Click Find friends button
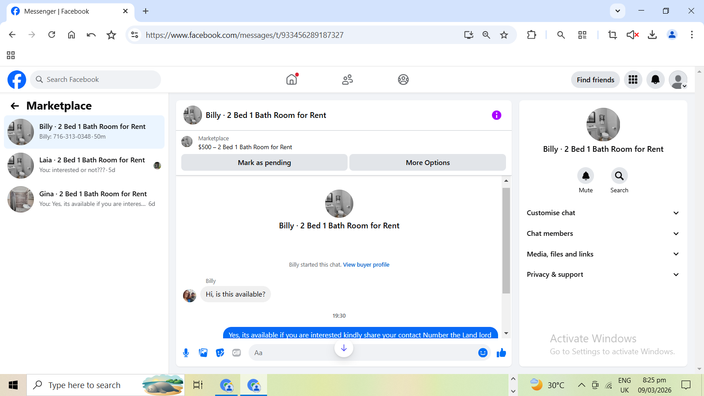Image resolution: width=704 pixels, height=396 pixels. click(x=595, y=80)
